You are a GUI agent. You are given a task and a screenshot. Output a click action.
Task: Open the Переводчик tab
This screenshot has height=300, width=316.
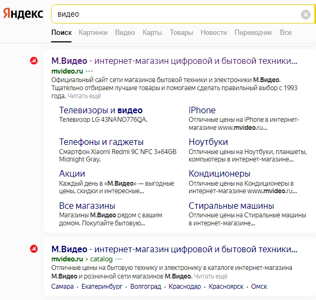253,32
